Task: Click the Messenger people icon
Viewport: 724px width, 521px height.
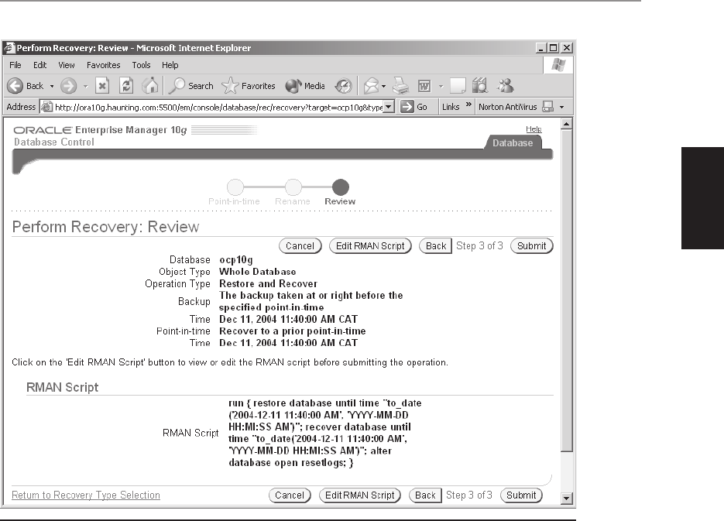Action: pyautogui.click(x=506, y=86)
